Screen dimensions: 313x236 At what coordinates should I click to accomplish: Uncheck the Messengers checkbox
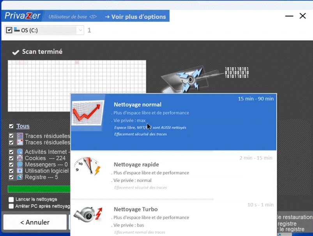[x=11, y=165]
